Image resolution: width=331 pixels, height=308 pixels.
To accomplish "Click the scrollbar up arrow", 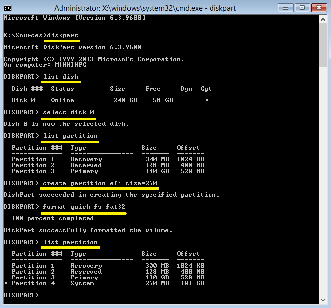I will point(323,19).
